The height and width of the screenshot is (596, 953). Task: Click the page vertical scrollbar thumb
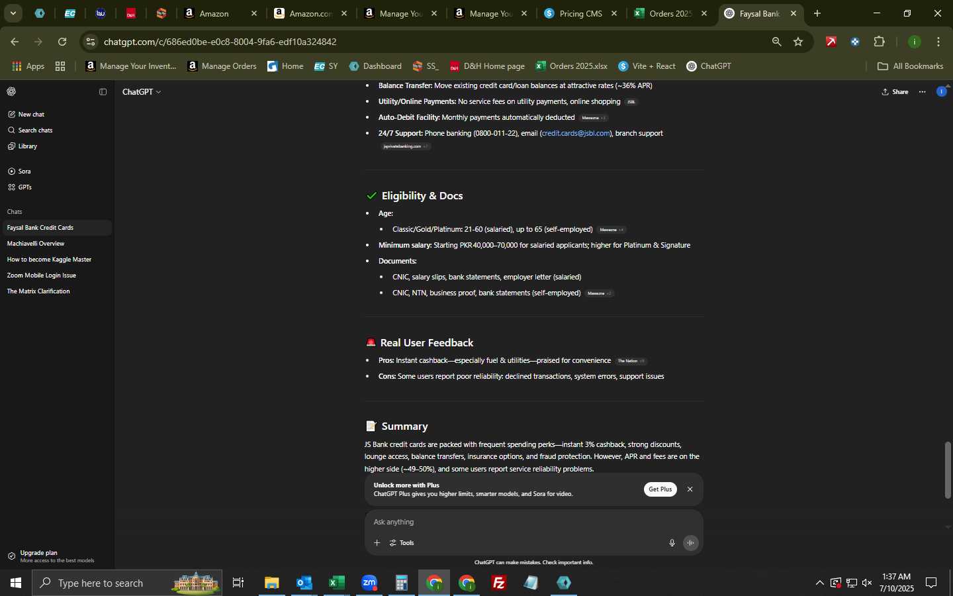[x=948, y=470]
